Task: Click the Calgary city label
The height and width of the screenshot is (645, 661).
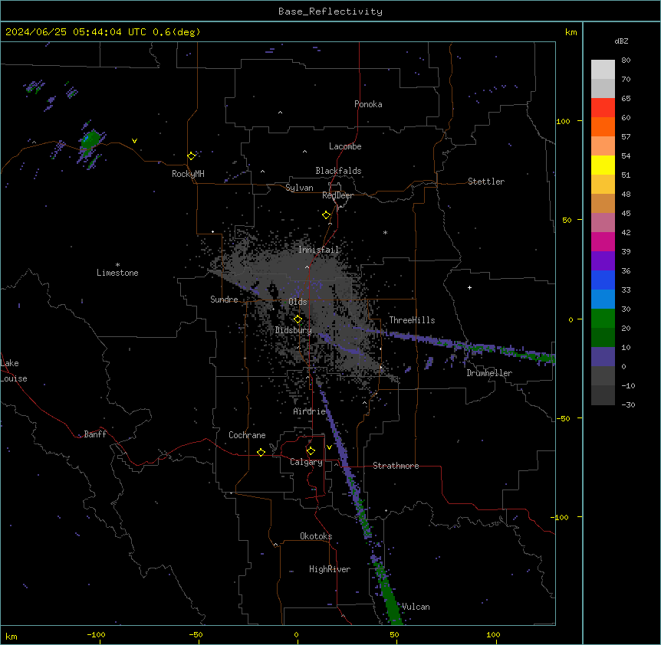Action: (306, 462)
